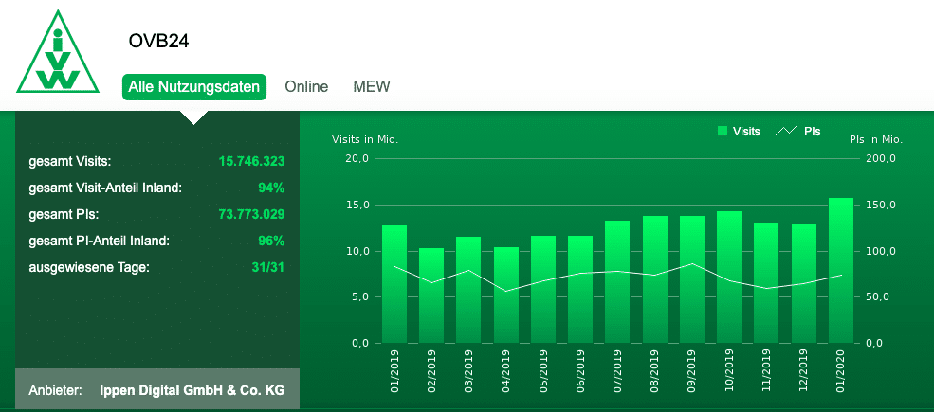The height and width of the screenshot is (412, 934).
Task: Click the 5,0 left axis label
Action: point(359,297)
